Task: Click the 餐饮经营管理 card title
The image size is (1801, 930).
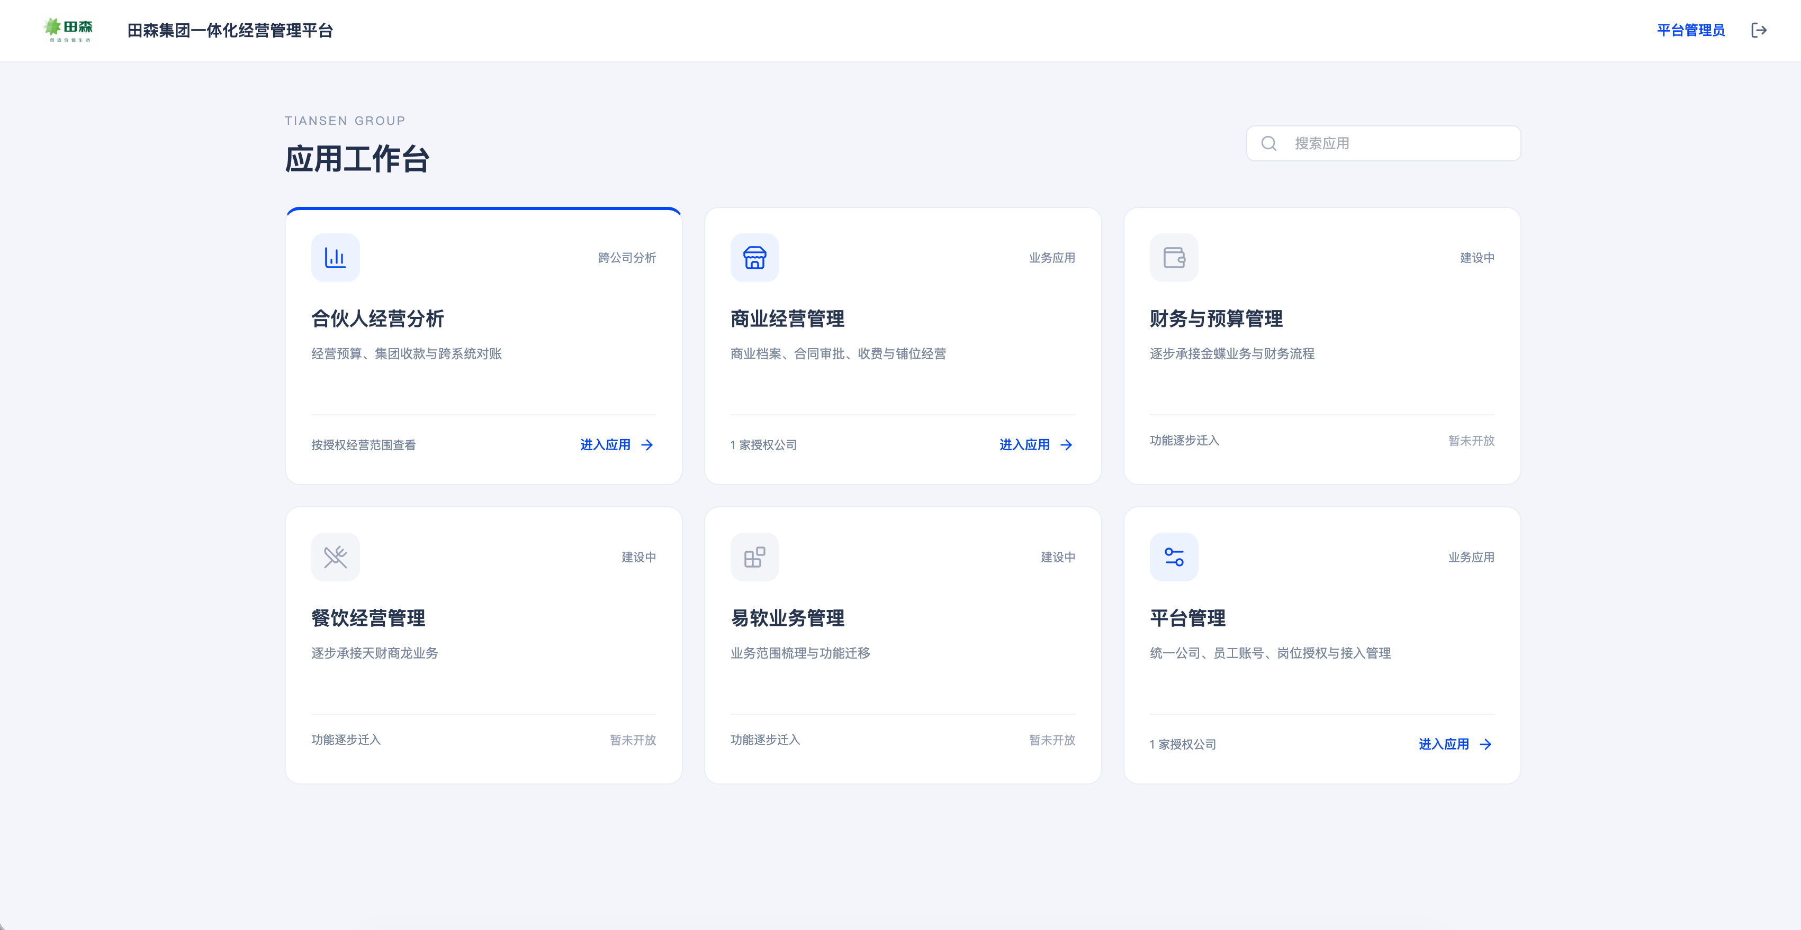Action: [368, 618]
